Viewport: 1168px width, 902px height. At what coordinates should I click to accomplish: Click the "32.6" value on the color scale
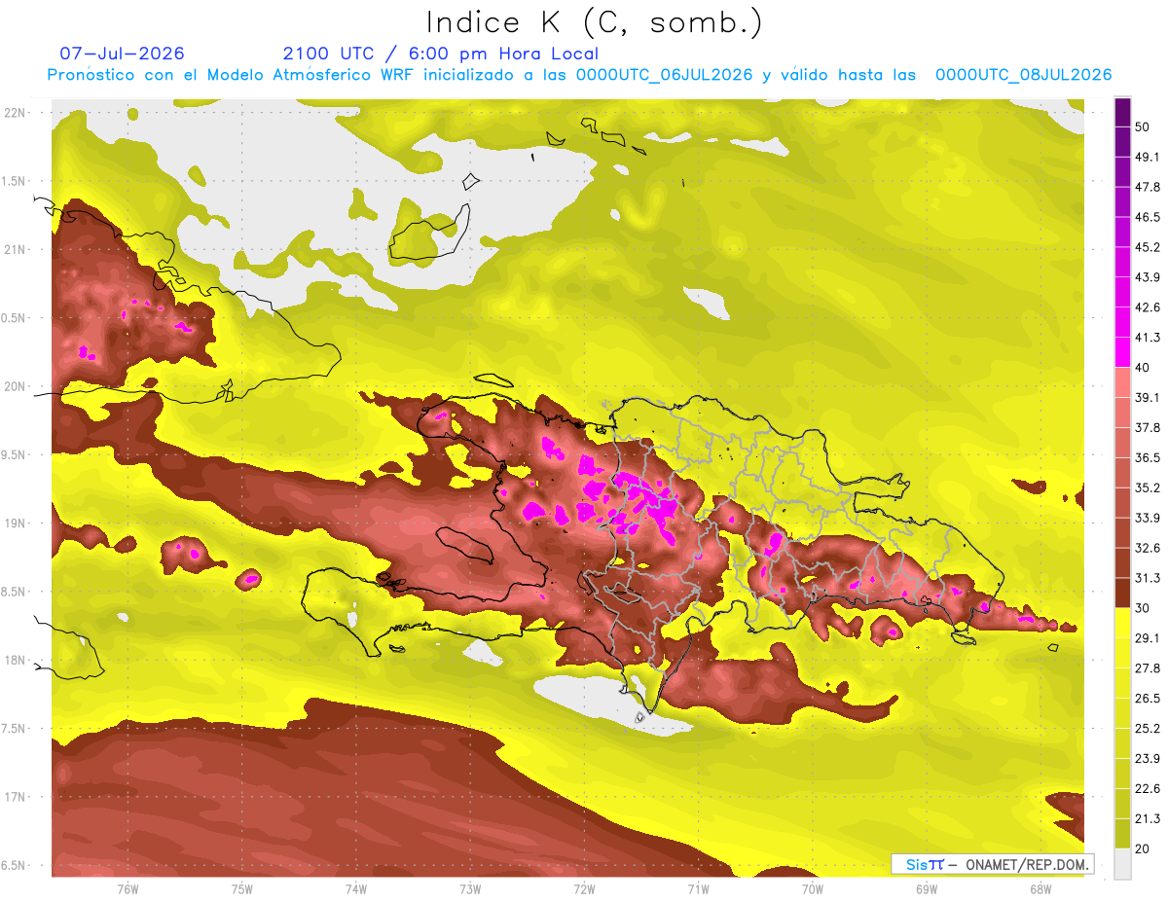click(1148, 548)
